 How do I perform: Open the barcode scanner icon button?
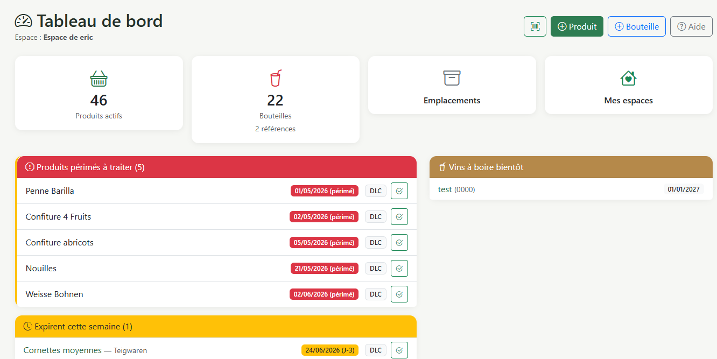point(535,26)
